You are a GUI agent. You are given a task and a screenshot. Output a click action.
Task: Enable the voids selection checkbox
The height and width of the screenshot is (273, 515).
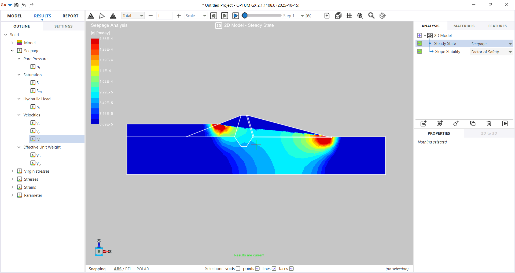(x=238, y=269)
